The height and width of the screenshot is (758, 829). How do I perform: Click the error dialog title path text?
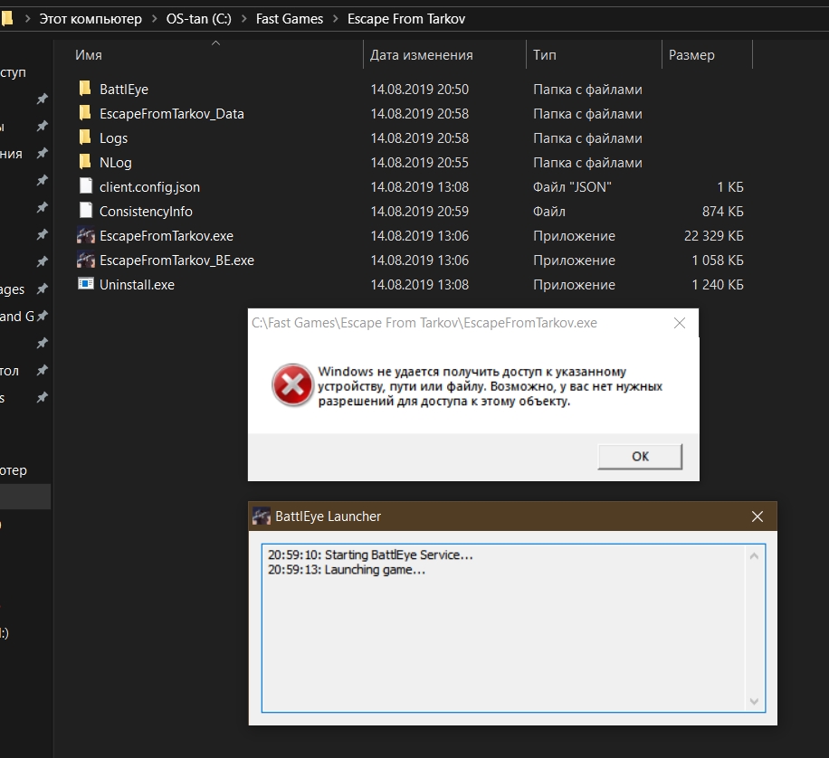click(x=424, y=322)
